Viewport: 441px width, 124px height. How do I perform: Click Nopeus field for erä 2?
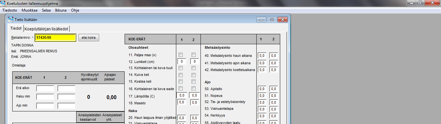click(x=274, y=96)
